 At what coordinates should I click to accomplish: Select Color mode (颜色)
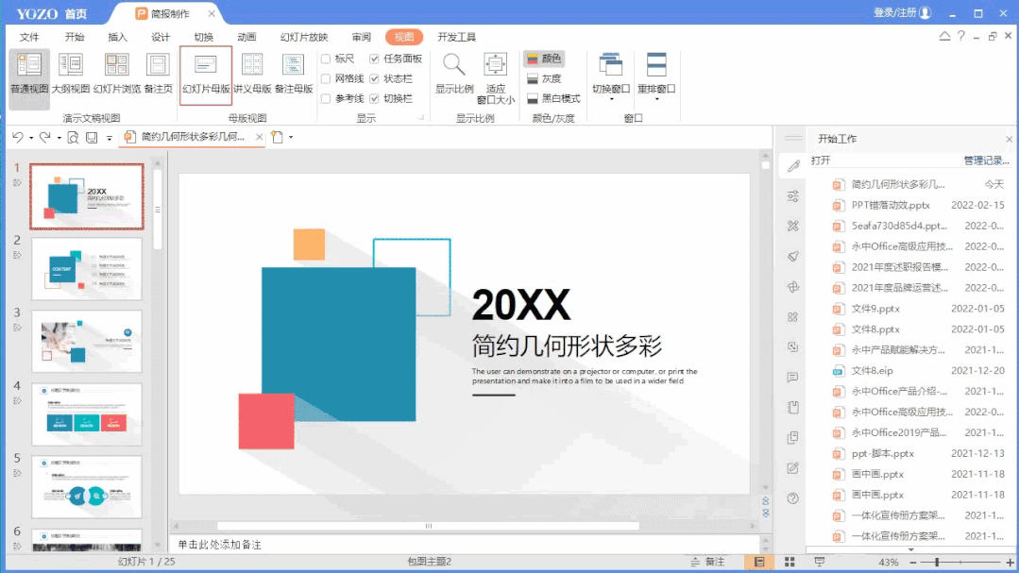(544, 59)
